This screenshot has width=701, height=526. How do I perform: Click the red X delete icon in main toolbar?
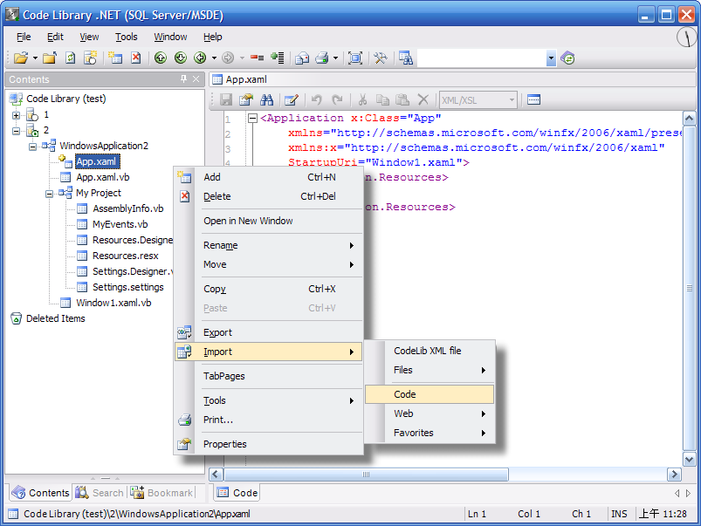(136, 58)
